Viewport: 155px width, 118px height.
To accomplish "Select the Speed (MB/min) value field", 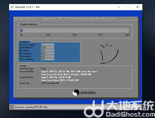I will pos(47,47).
